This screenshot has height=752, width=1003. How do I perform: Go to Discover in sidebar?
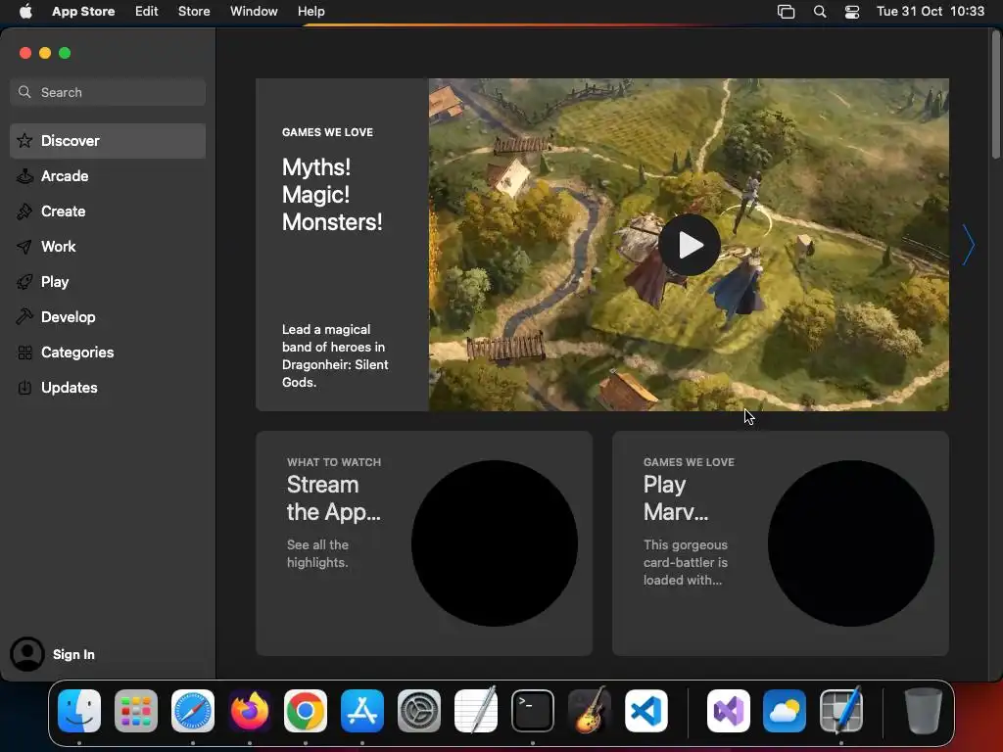point(108,141)
